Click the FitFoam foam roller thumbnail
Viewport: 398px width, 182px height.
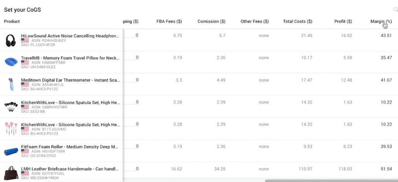click(11, 151)
